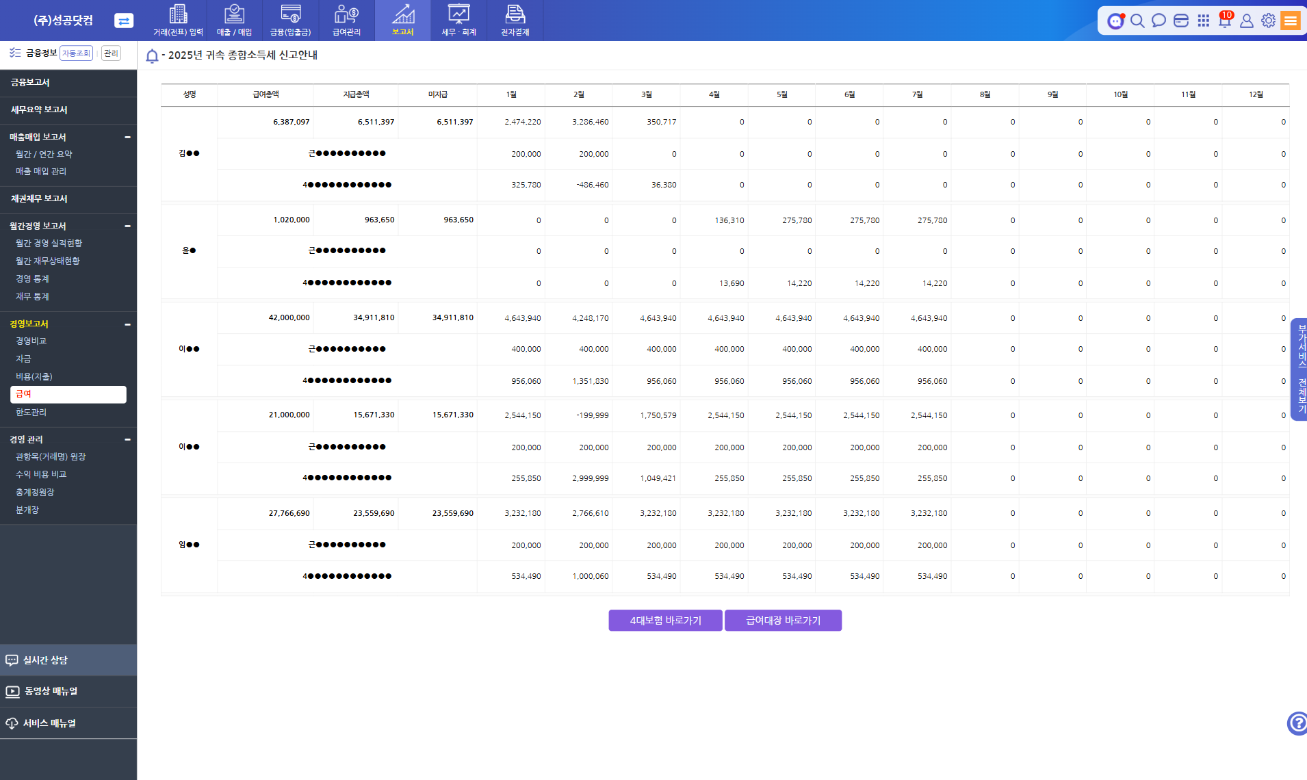Select 월간 경영 실적현황
Image resolution: width=1307 pixels, height=780 pixels.
click(x=49, y=244)
